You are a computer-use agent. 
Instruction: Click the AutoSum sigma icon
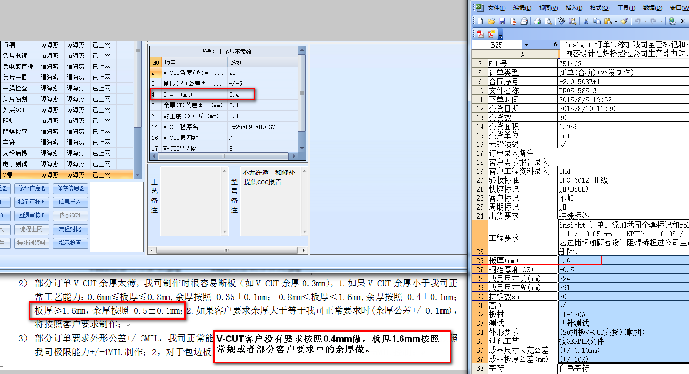683,21
